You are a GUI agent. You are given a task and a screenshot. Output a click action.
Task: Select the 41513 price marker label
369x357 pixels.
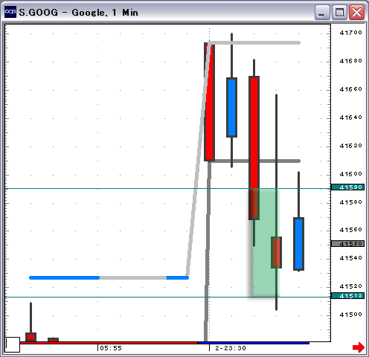coord(347,295)
